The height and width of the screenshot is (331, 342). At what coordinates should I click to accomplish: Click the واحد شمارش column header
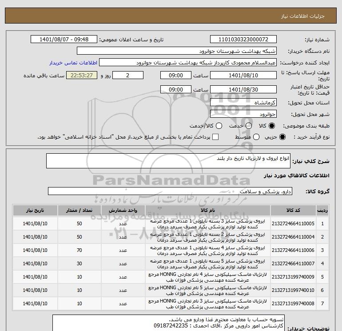tap(123, 210)
